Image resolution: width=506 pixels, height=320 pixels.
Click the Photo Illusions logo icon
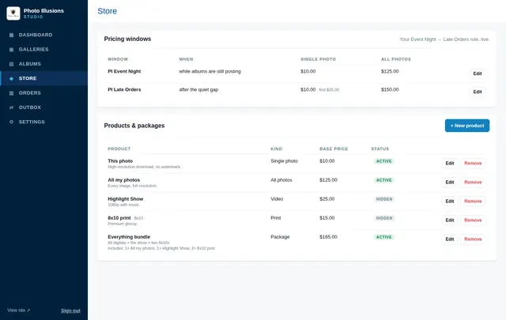(13, 13)
